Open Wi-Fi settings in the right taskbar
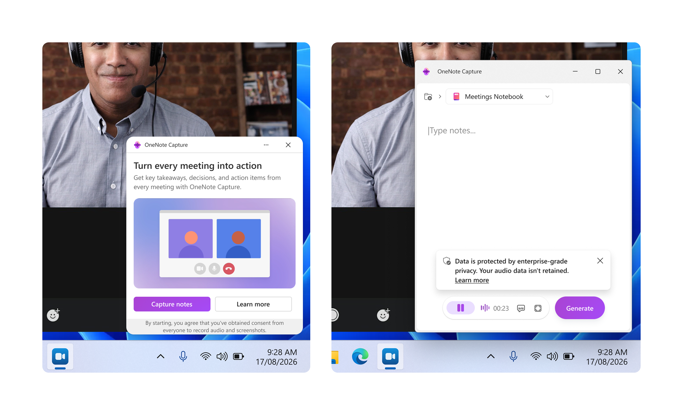 [x=536, y=356]
